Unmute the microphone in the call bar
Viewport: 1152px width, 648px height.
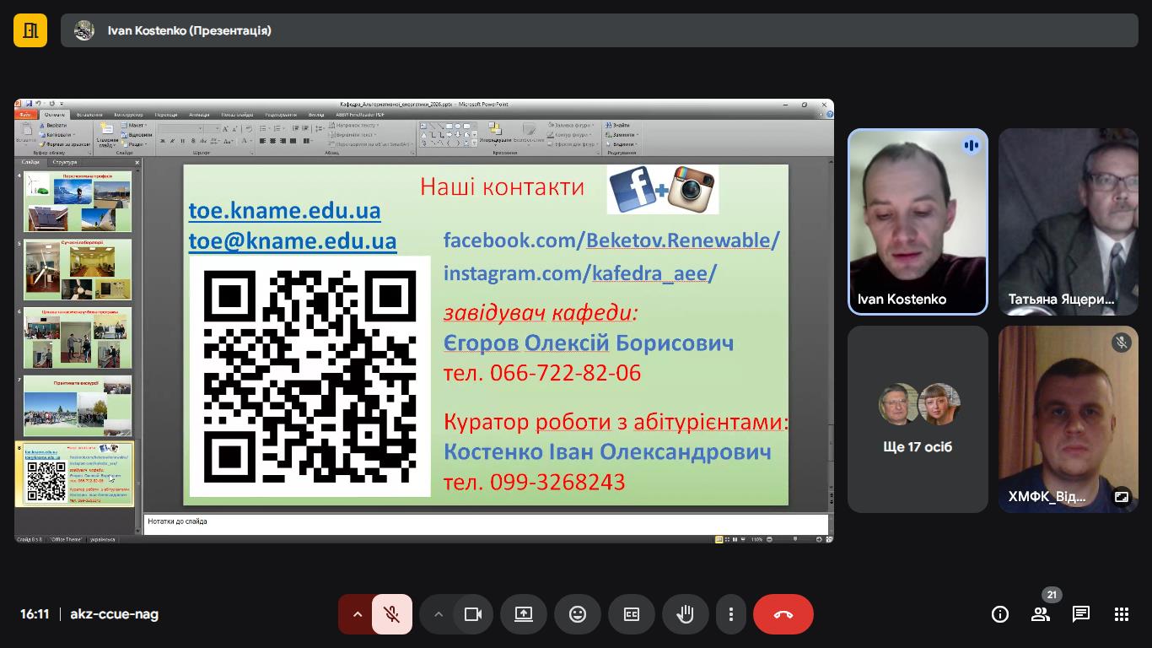pos(391,614)
